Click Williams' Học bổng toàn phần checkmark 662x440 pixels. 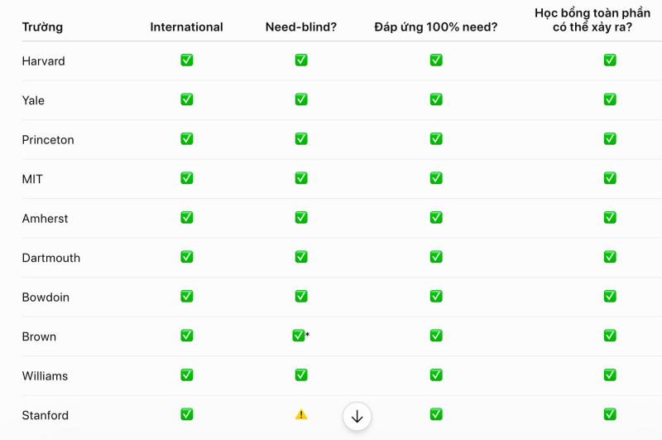pyautogui.click(x=610, y=375)
